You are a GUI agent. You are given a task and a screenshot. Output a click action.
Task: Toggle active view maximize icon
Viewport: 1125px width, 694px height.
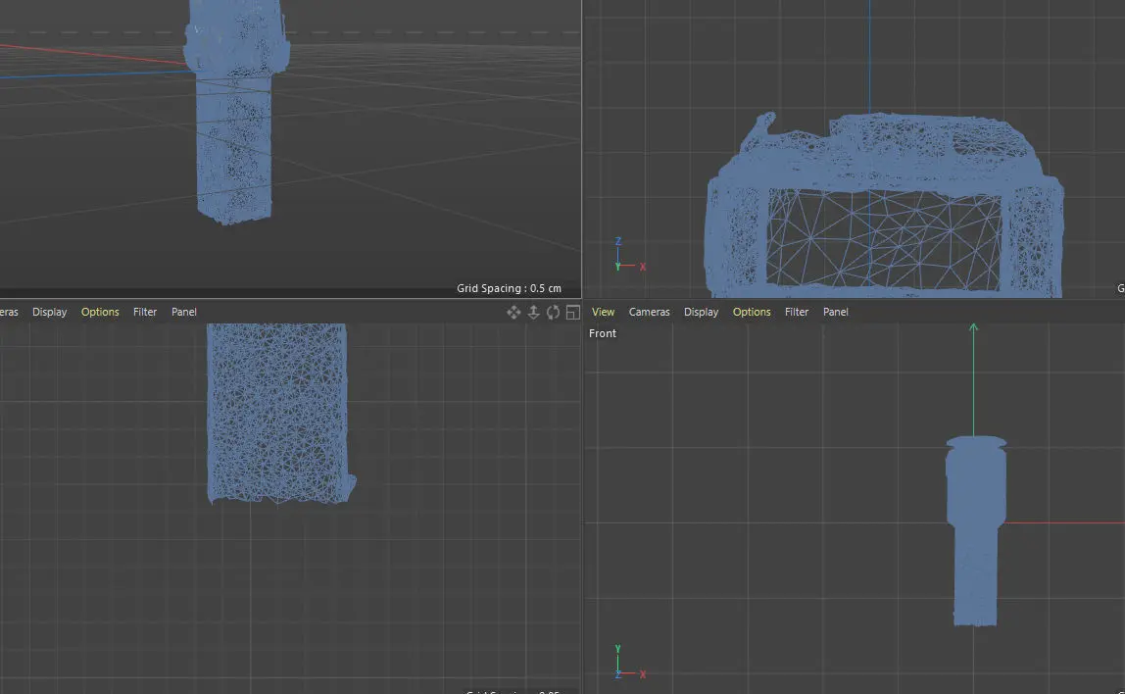pos(572,312)
